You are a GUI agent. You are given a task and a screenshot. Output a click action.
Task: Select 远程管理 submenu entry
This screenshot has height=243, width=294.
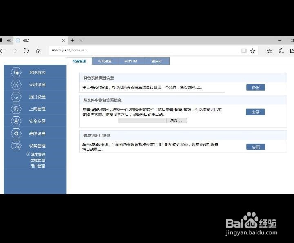[x=38, y=160]
